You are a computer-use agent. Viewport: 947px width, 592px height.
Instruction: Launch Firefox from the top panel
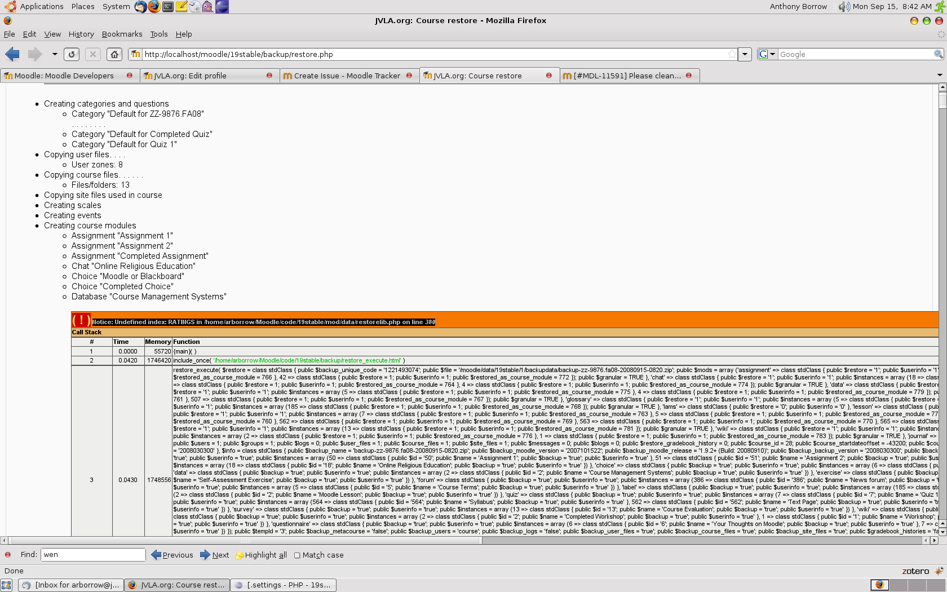[x=154, y=7]
